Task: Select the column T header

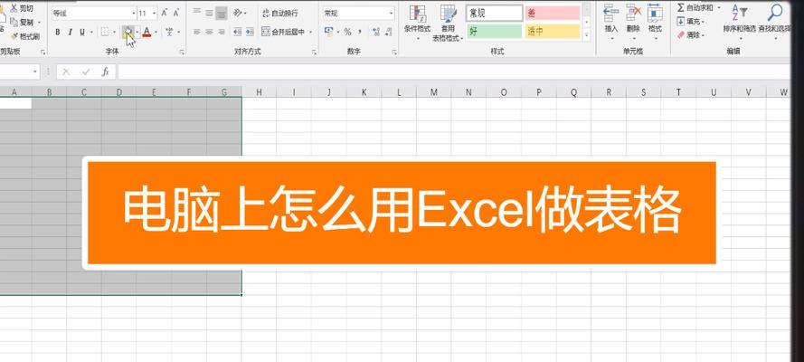Action: 678,92
